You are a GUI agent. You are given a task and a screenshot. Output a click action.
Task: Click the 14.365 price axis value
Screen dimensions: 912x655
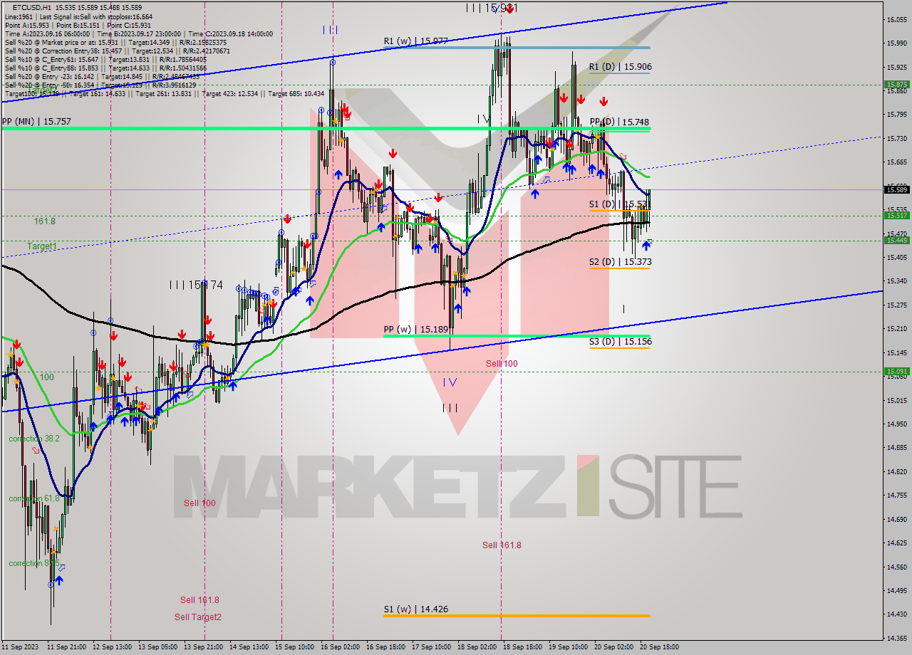[896, 638]
